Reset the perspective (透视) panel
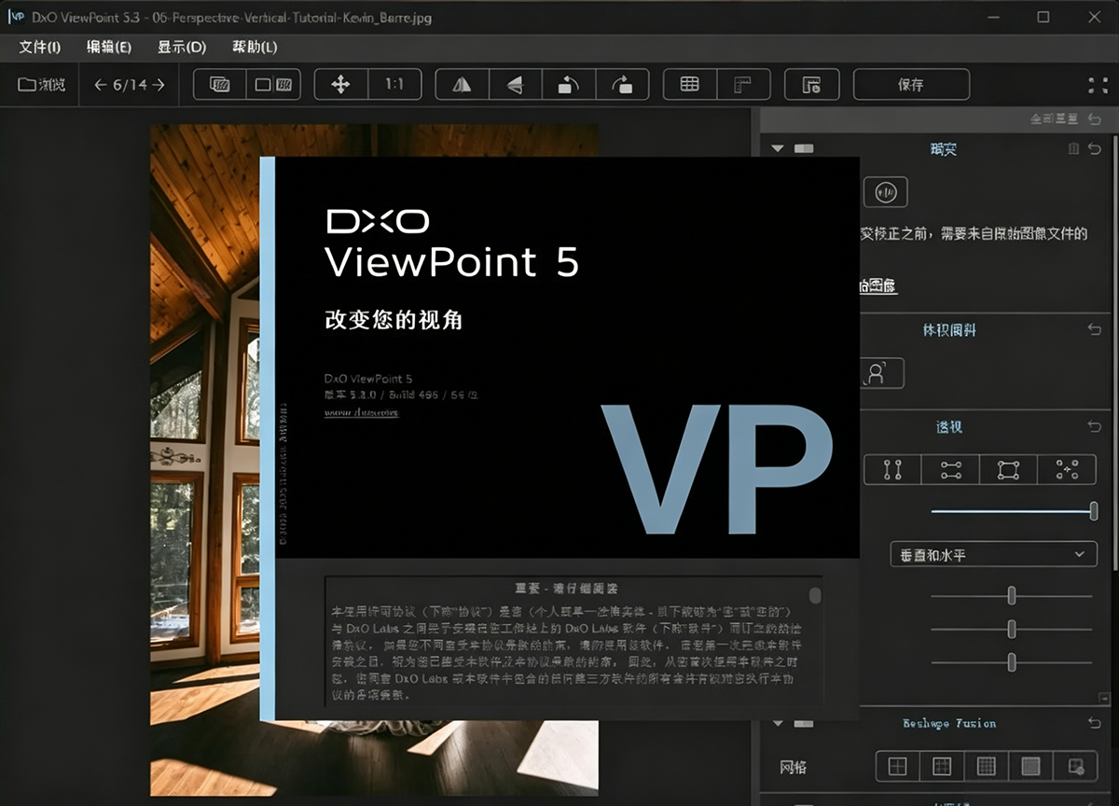Image resolution: width=1119 pixels, height=806 pixels. 1095,426
